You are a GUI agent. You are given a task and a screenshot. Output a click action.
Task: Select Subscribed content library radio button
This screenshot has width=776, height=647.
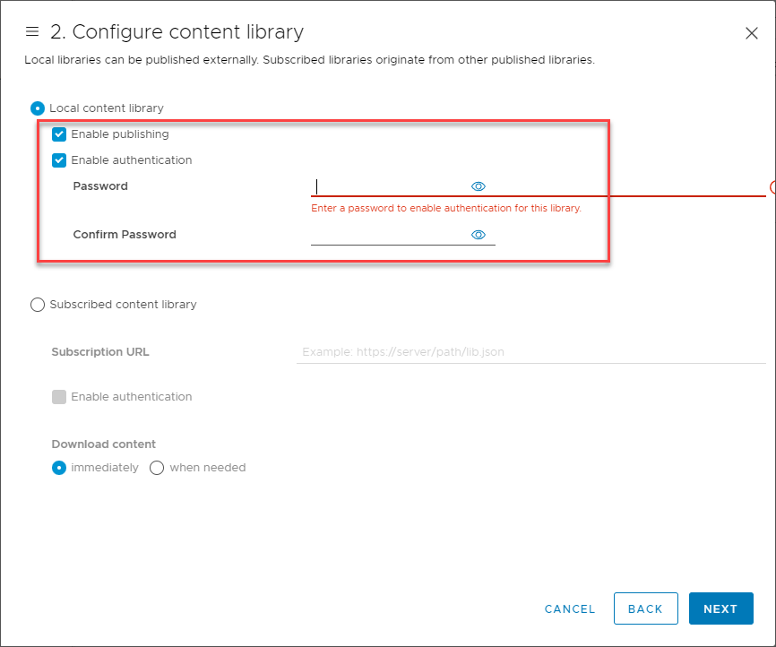[38, 305]
